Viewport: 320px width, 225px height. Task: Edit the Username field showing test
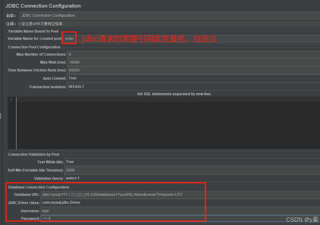click(122, 211)
